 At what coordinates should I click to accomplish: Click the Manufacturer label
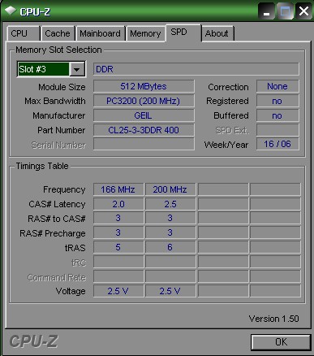58,115
